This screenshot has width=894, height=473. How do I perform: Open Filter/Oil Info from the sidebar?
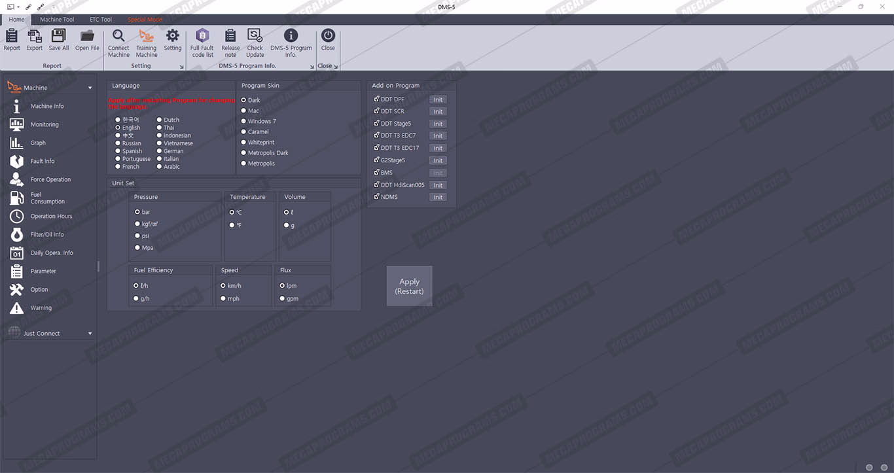(46, 234)
